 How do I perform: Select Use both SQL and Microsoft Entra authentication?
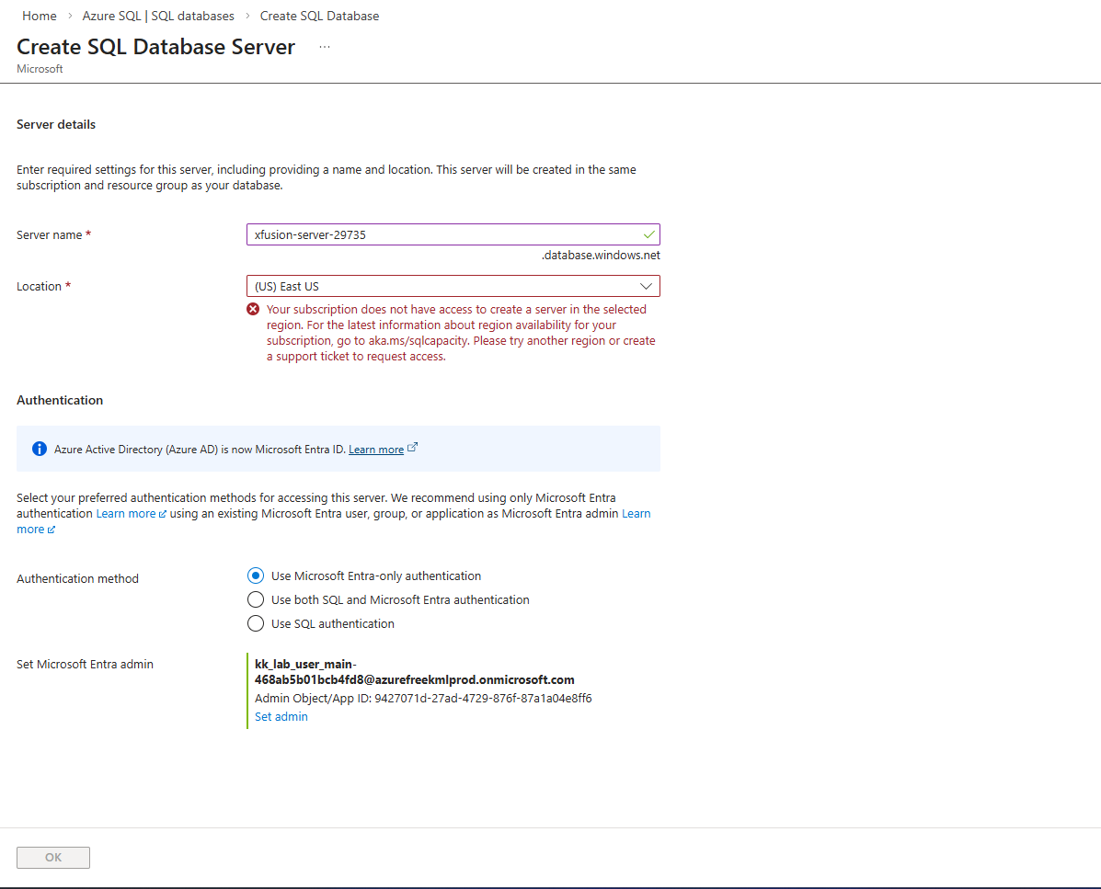pyautogui.click(x=256, y=600)
